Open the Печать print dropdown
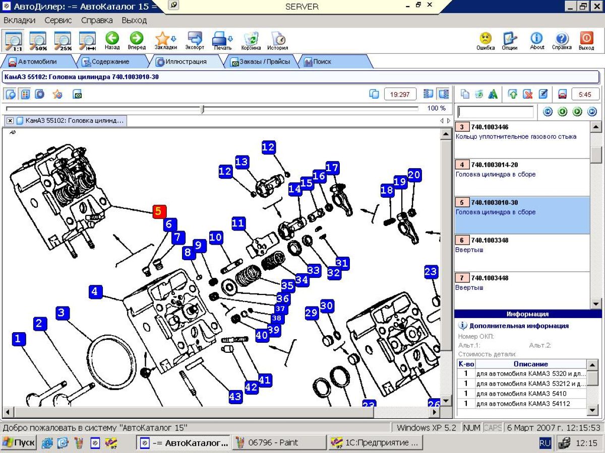 click(x=222, y=41)
